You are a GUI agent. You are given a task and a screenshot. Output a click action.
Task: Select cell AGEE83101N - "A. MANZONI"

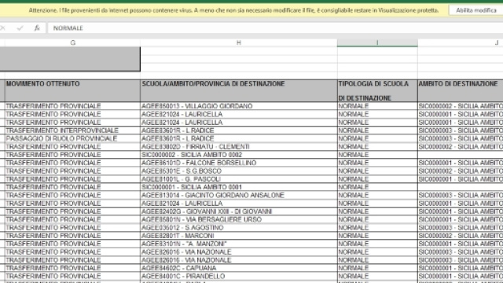tap(239, 244)
